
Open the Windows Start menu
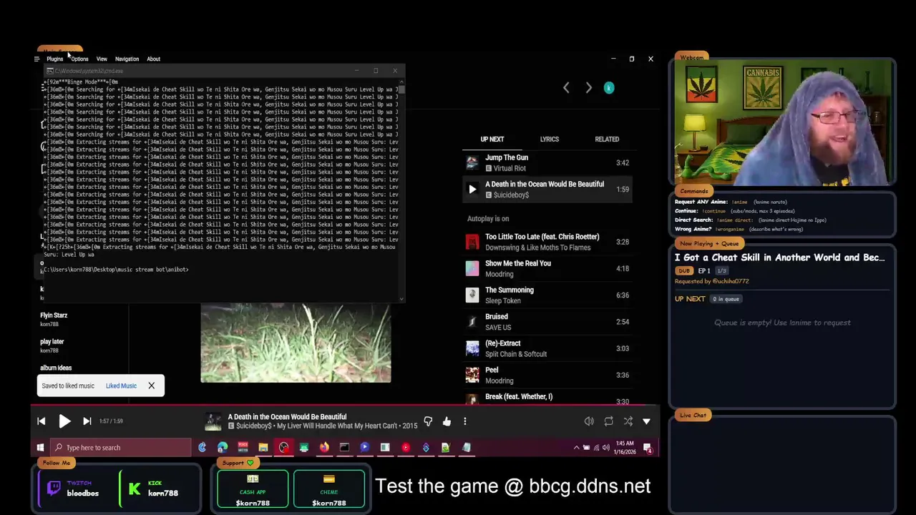tap(40, 448)
